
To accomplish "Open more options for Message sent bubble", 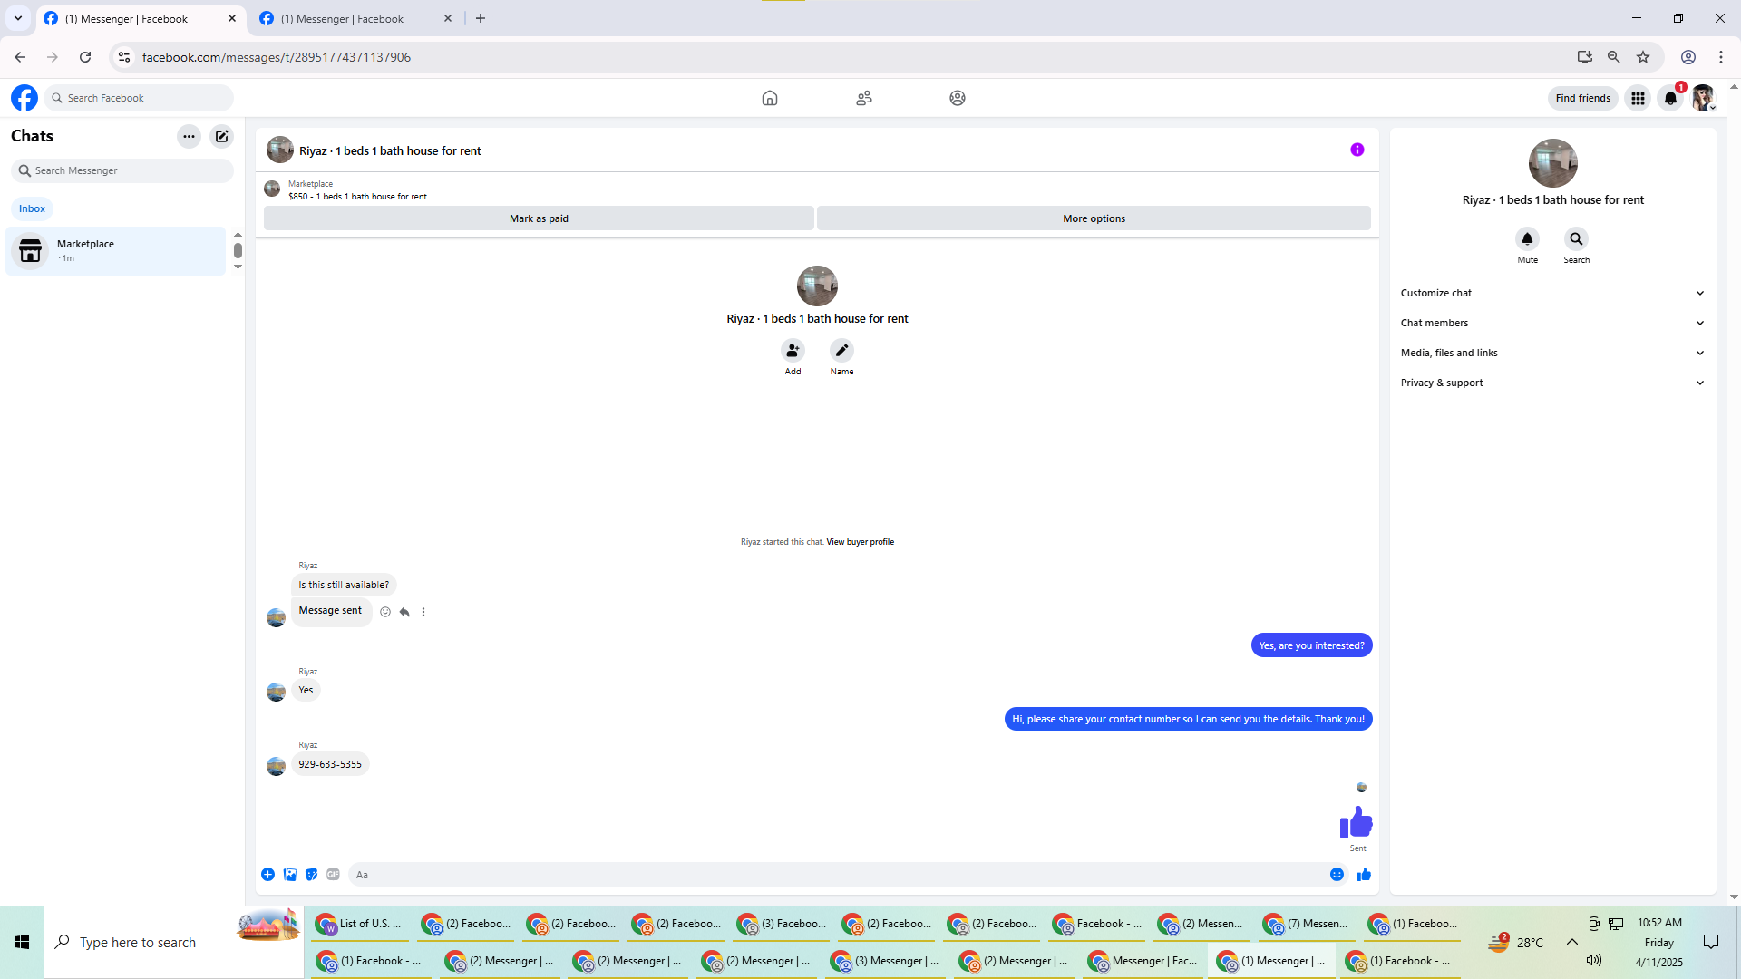I will tap(423, 612).
